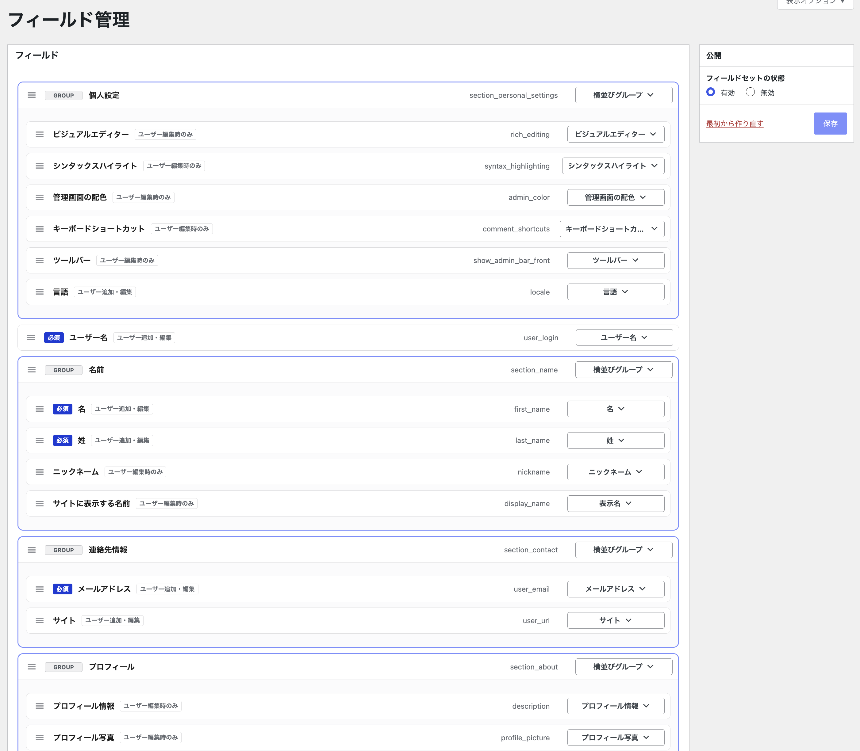This screenshot has height=751, width=860.
Task: Grab the drag handle for 個人設定 group
Action: click(x=32, y=95)
